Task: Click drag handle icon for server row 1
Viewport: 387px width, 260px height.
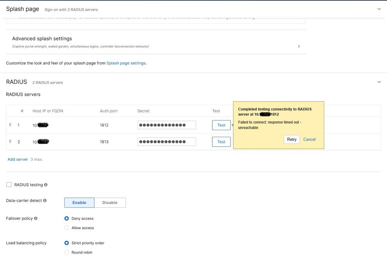Action: pos(10,125)
